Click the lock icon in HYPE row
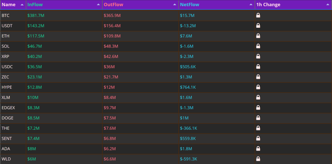The width and height of the screenshot is (332, 164). click(258, 87)
